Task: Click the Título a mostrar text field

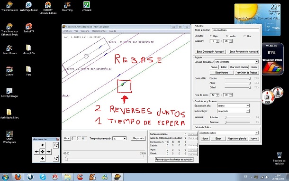Action: pyautogui.click(x=235, y=30)
